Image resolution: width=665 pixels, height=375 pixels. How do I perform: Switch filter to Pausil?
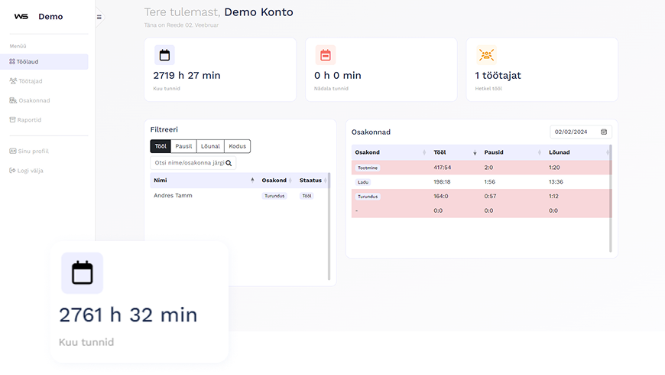pos(183,146)
